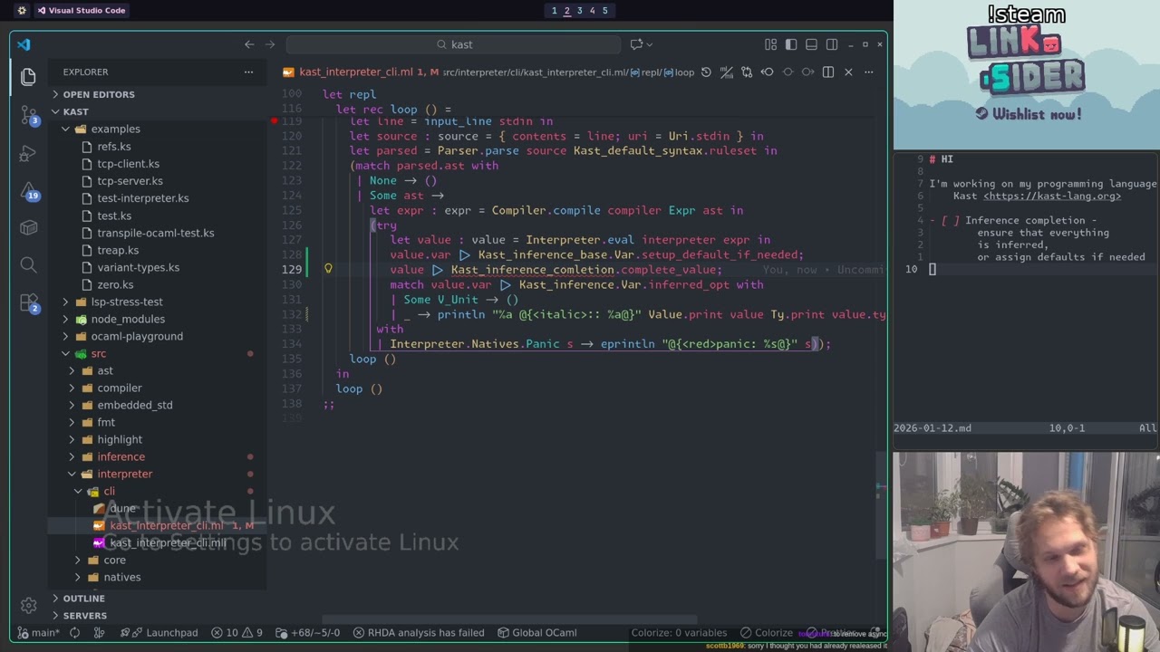
Task: Collapse the src folder
Action: coord(99,353)
